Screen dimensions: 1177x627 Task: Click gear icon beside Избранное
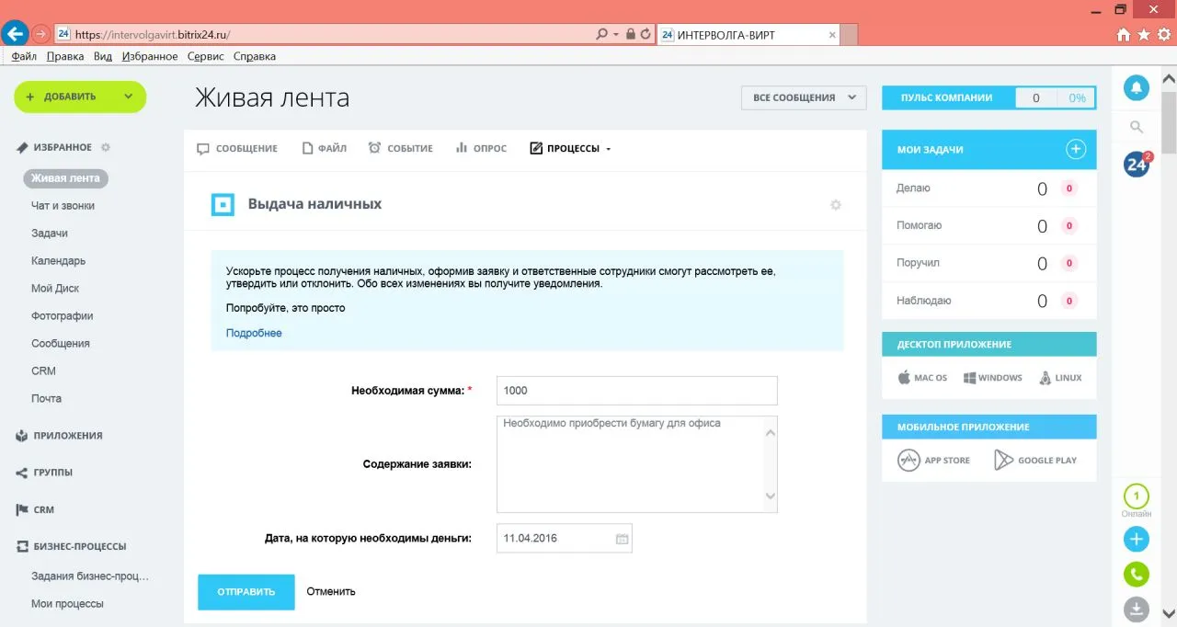point(106,147)
